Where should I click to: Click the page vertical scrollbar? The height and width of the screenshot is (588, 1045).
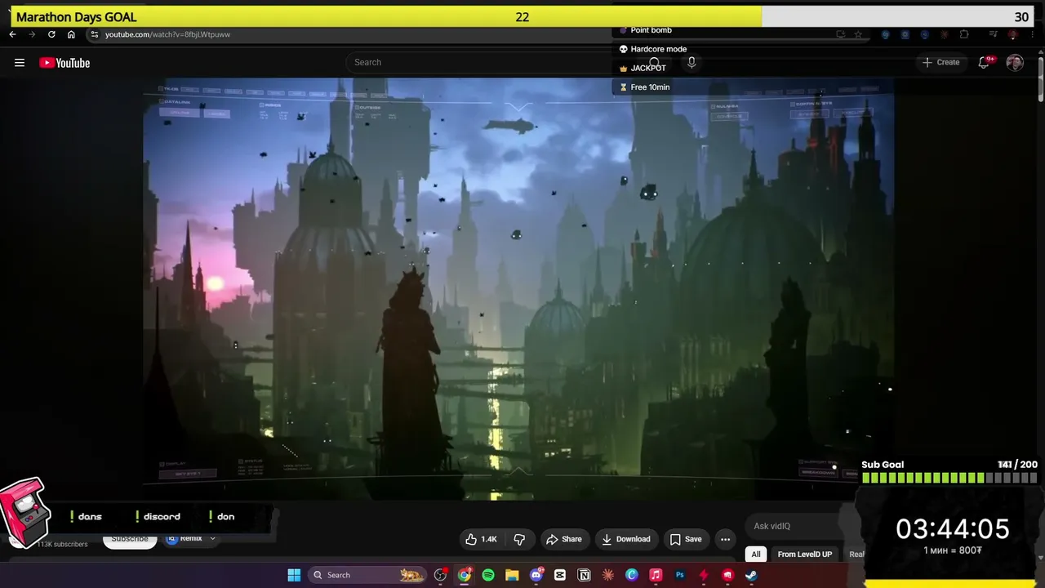1040,78
